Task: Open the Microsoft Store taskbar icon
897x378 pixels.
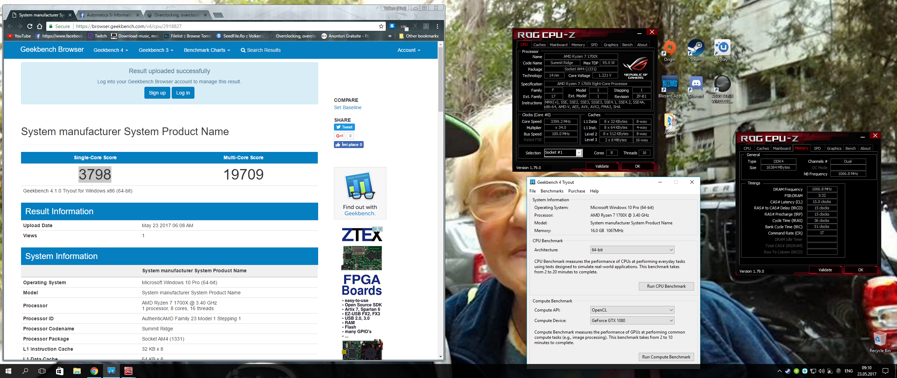Action: click(x=60, y=371)
